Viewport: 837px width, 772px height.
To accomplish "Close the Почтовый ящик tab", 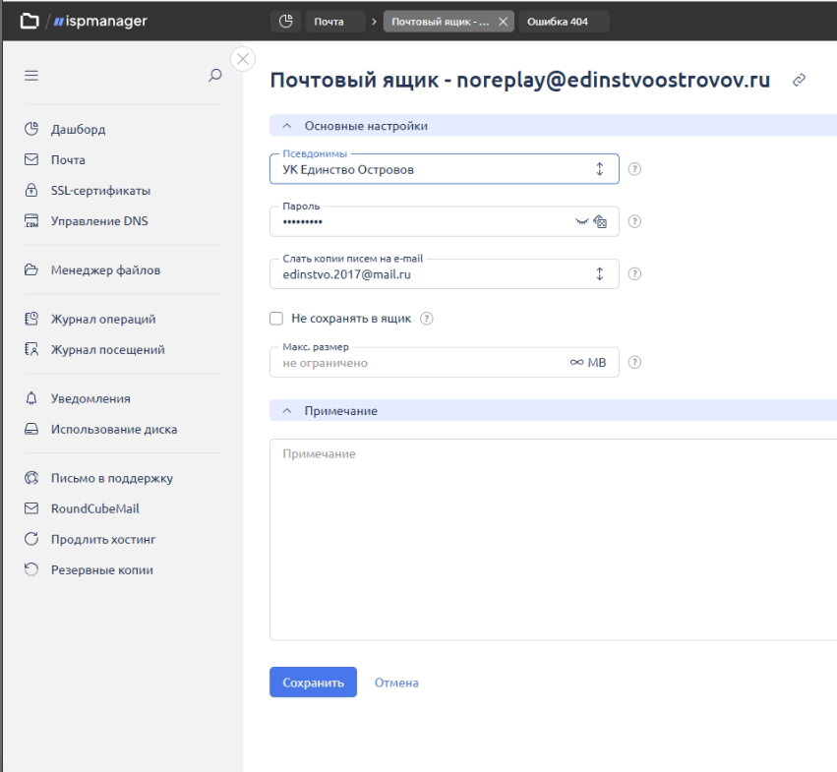I will click(503, 22).
